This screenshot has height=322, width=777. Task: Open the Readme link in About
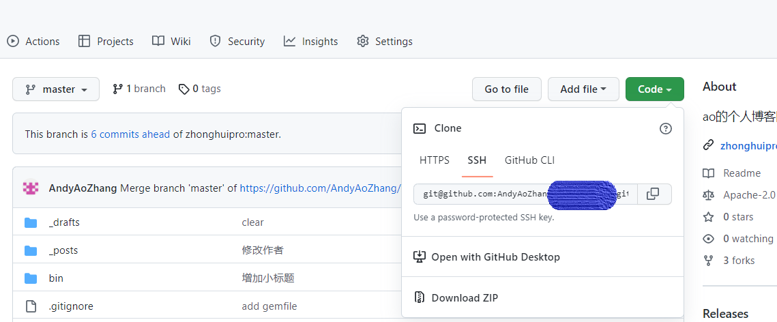point(742,173)
